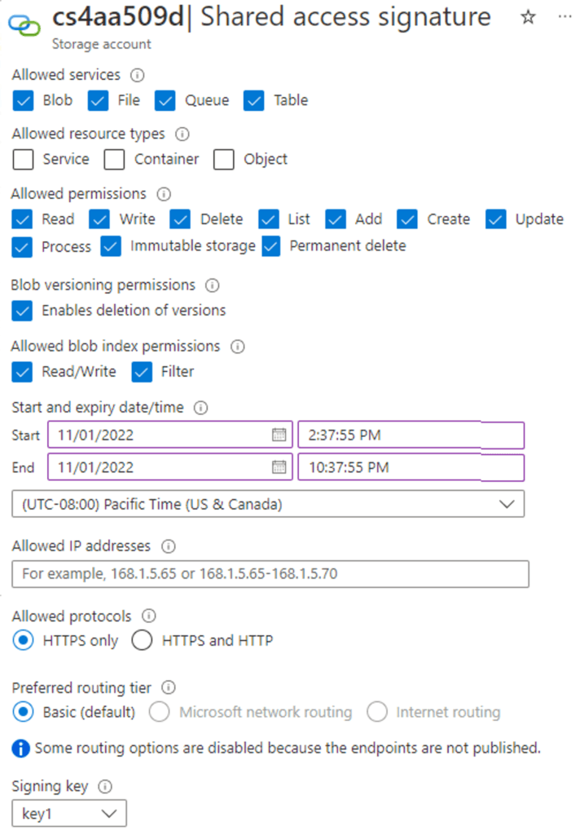Show info for Allowed IP addresses
Viewport: 580px width, 835px height.
point(168,546)
